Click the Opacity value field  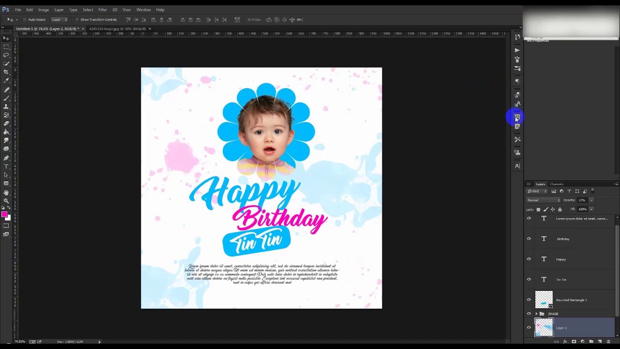pyautogui.click(x=582, y=200)
